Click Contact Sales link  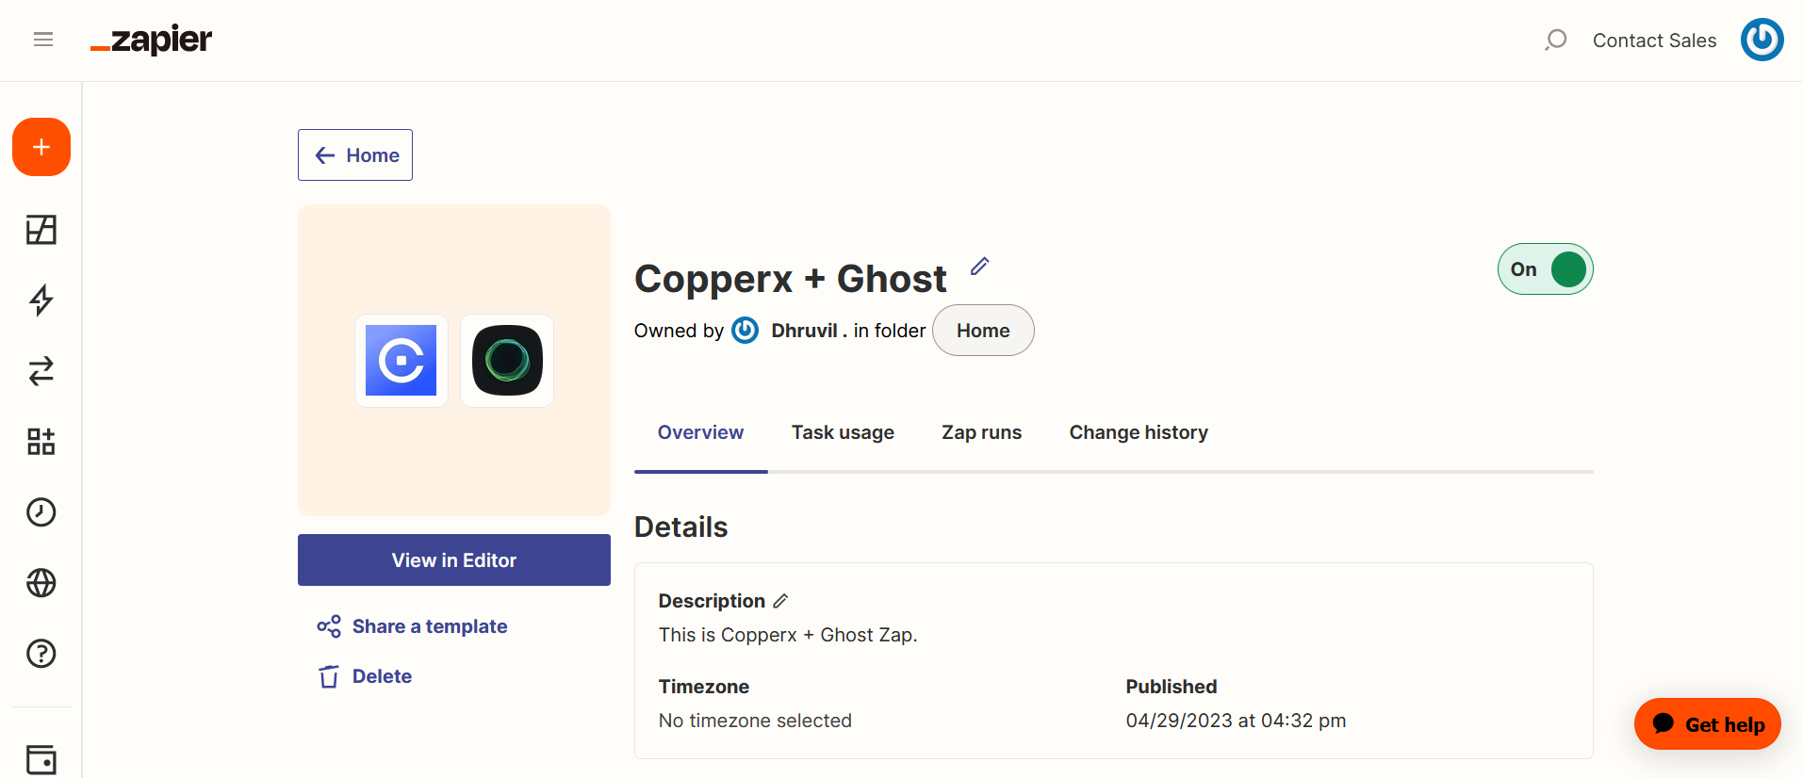(1654, 41)
